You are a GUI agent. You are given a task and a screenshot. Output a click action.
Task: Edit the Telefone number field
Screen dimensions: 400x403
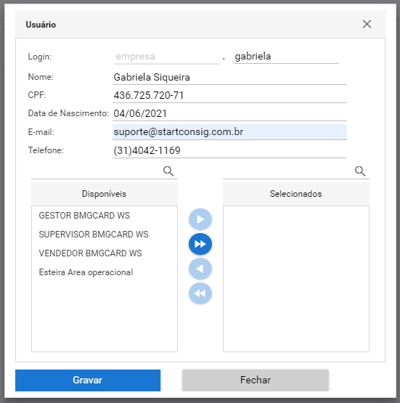pos(229,150)
